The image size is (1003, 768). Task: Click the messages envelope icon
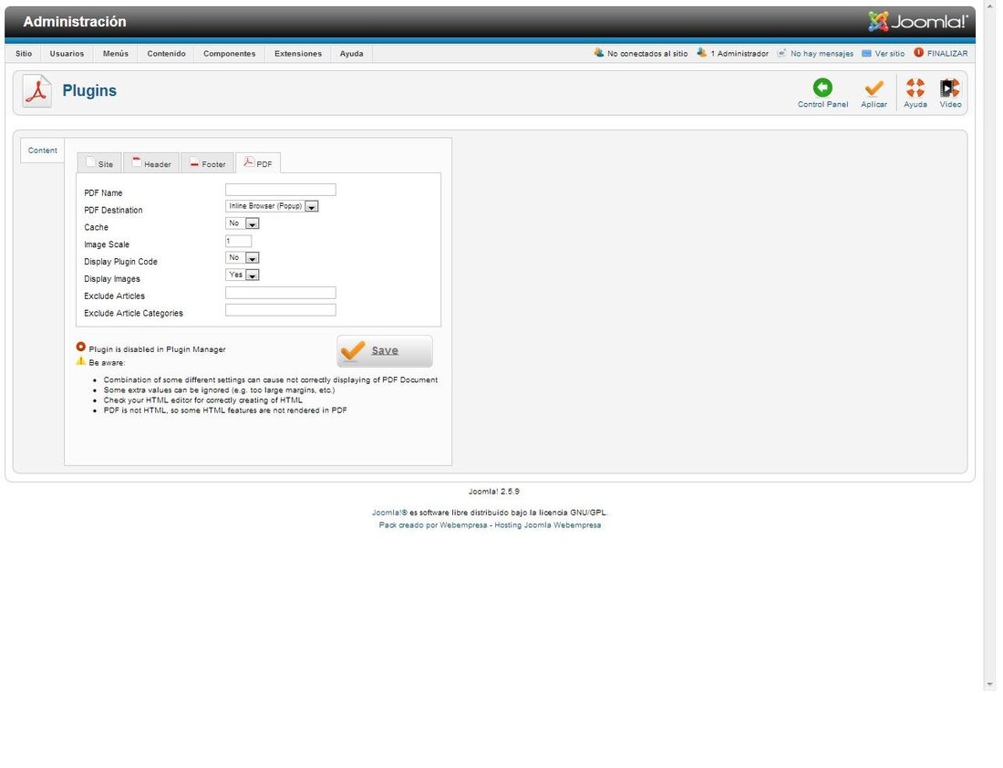[x=781, y=53]
